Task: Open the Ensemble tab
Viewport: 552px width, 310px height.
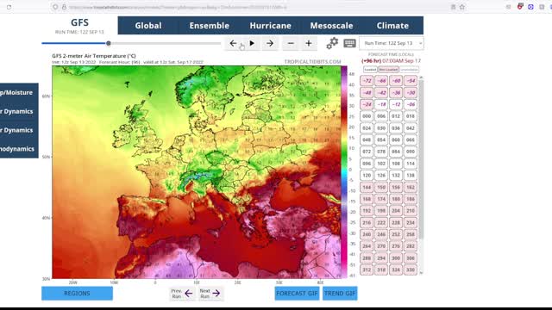Action: 209,25
